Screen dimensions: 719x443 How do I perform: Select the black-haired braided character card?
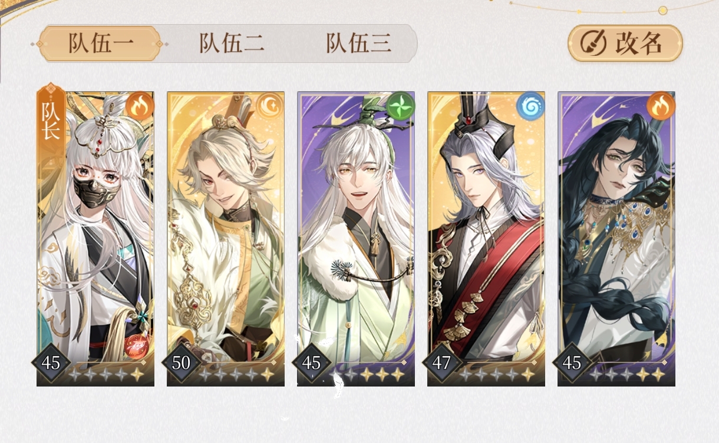pyautogui.click(x=616, y=239)
